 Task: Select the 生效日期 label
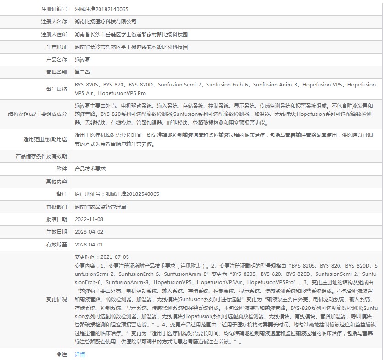point(56,232)
